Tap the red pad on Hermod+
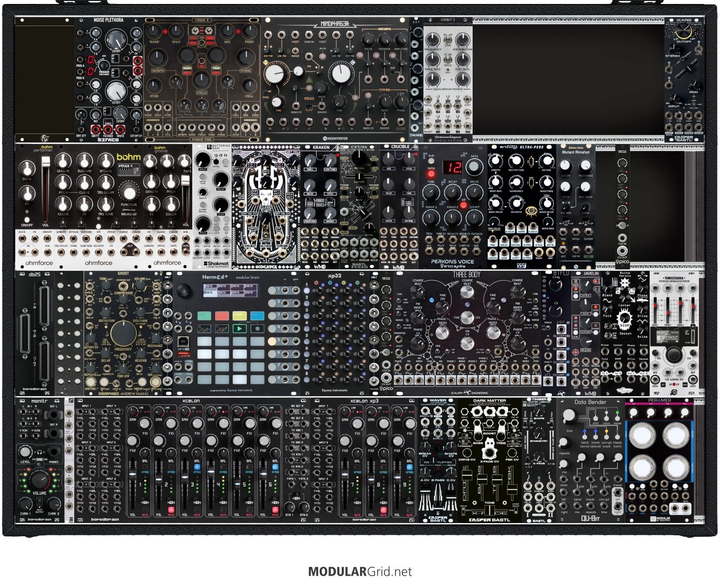Screen dimensions: 721x582 [x=222, y=315]
